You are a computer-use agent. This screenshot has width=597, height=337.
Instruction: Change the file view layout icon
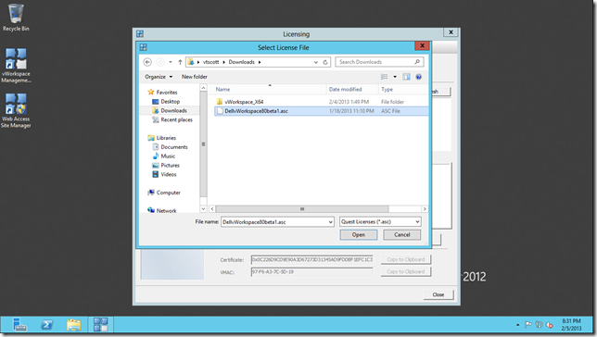click(384, 77)
